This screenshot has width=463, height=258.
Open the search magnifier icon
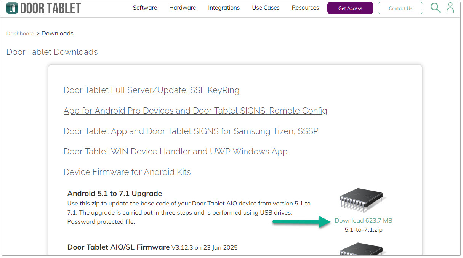[x=435, y=8]
